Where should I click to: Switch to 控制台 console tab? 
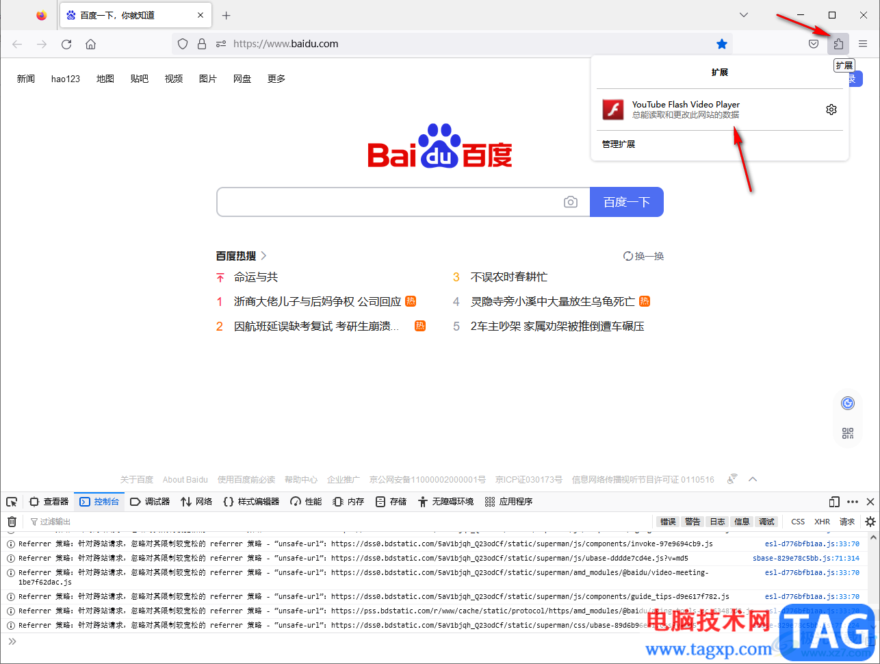99,502
